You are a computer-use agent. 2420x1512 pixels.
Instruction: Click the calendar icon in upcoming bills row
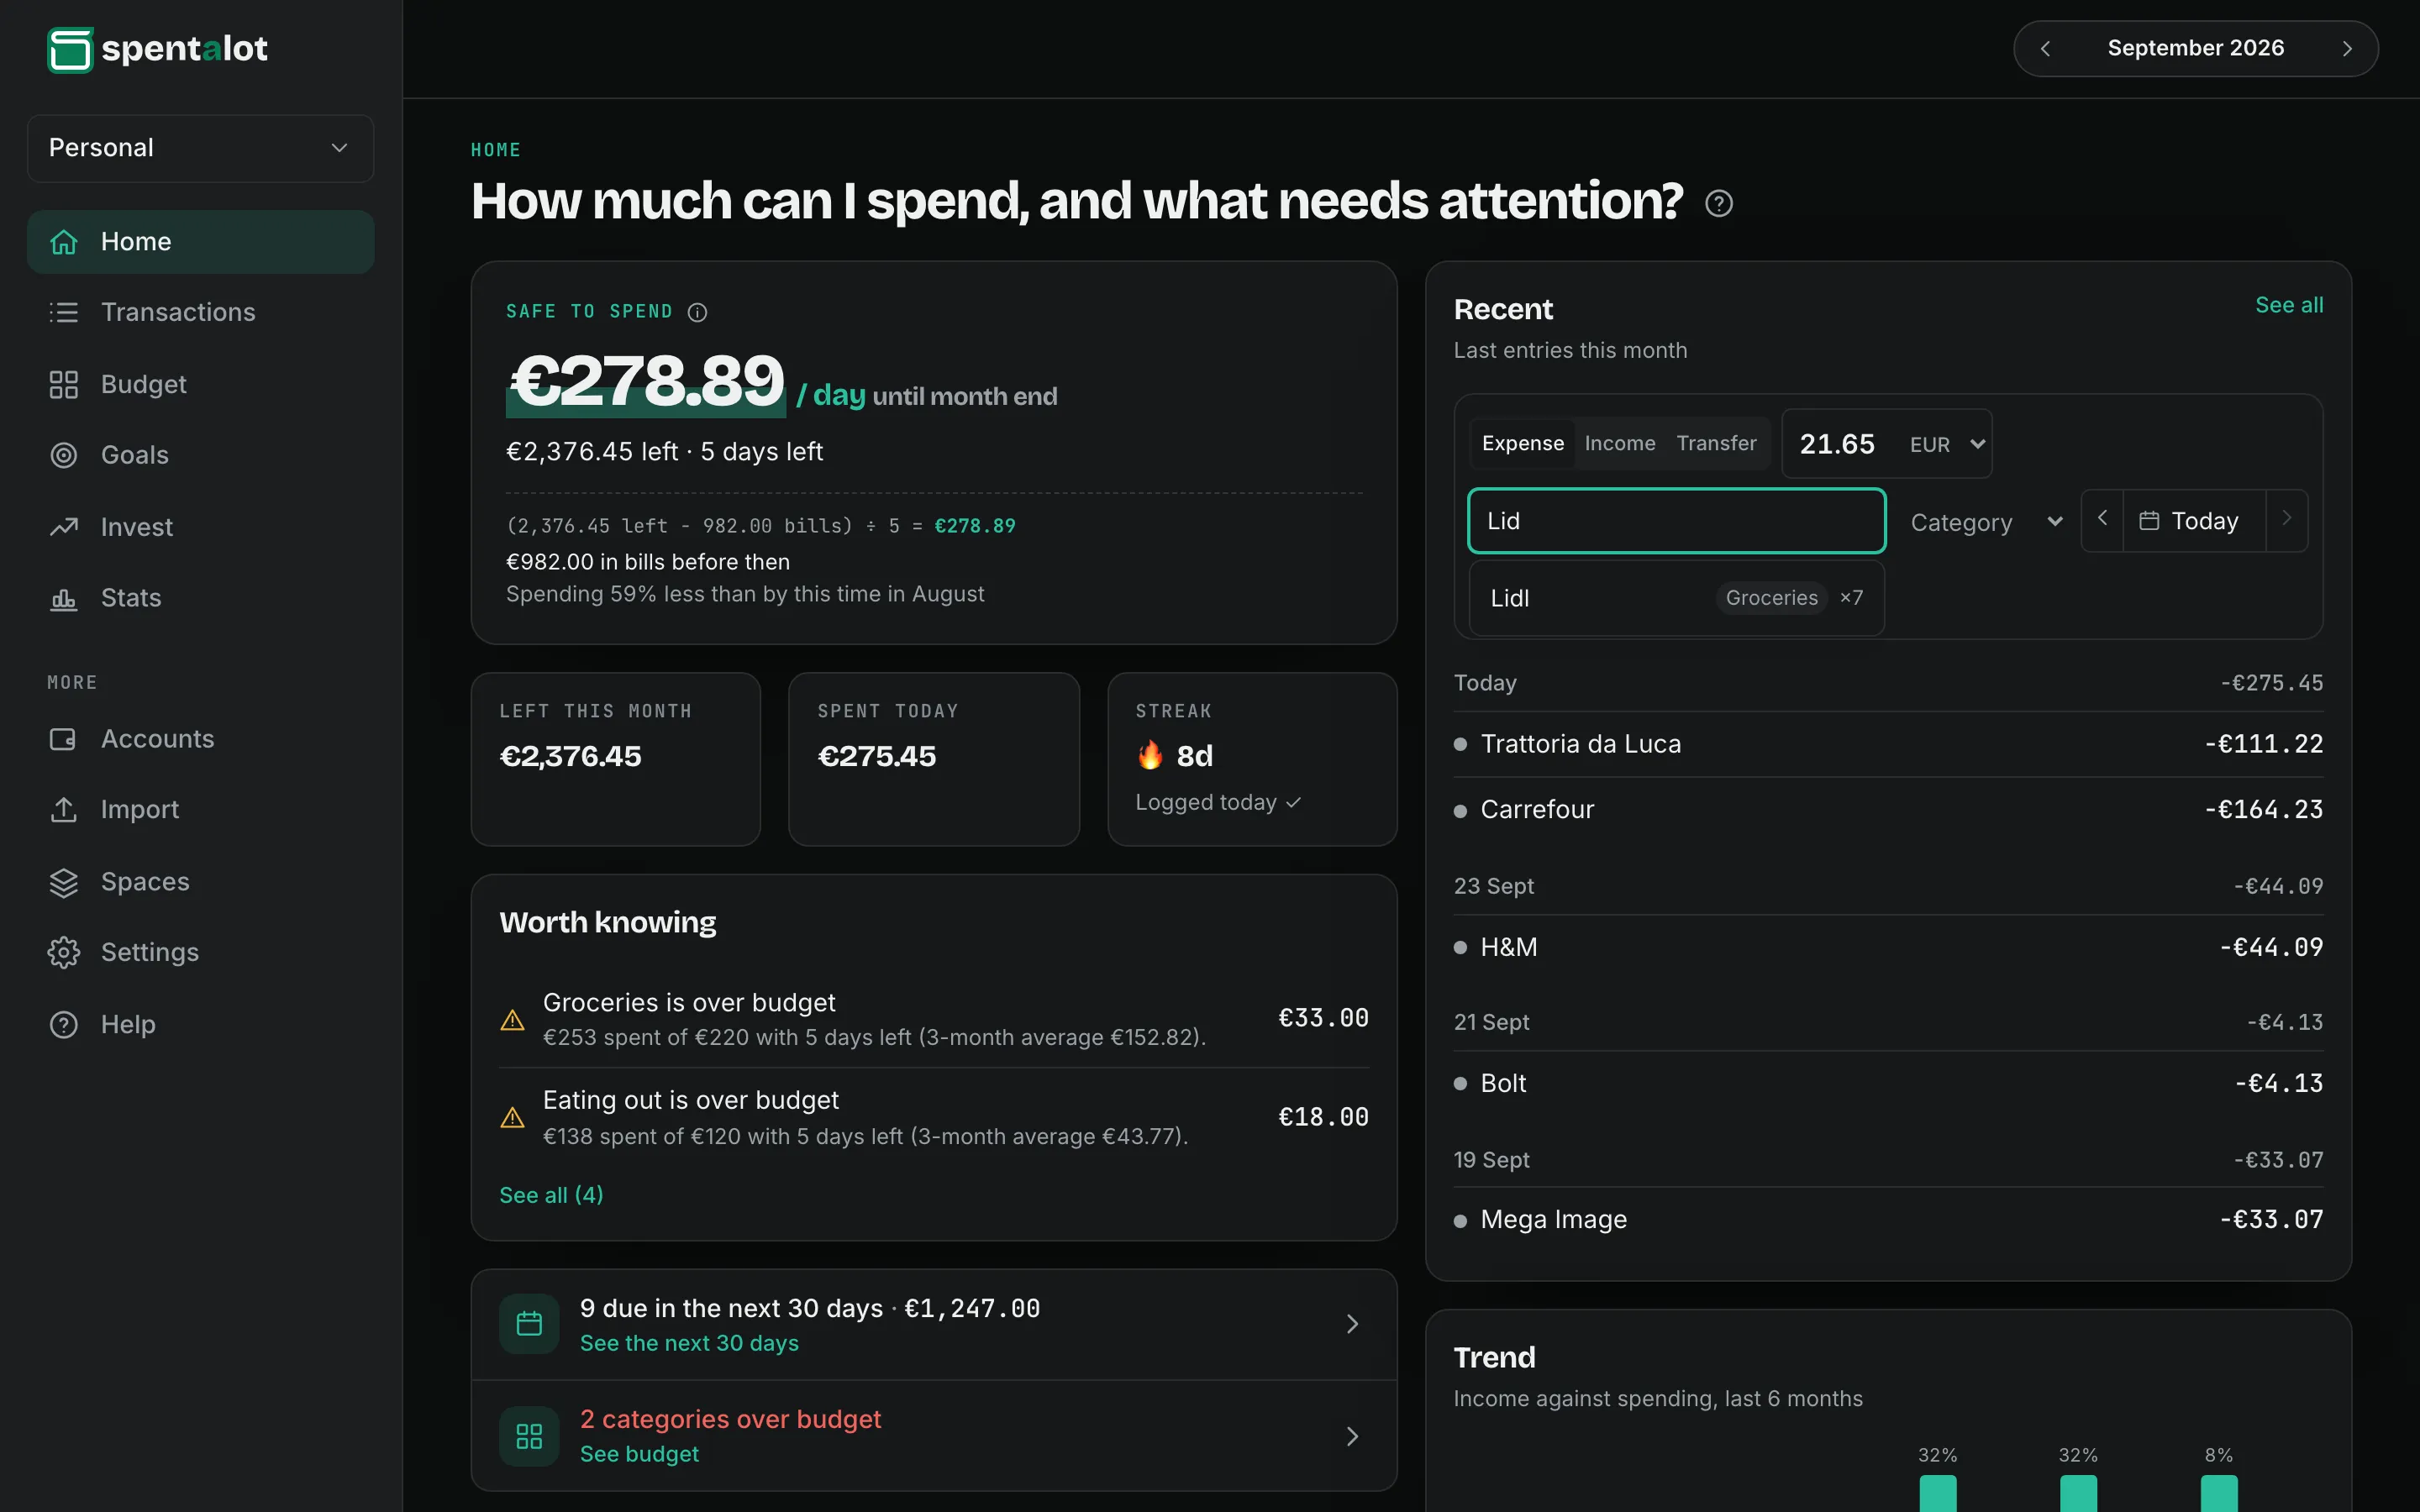529,1324
